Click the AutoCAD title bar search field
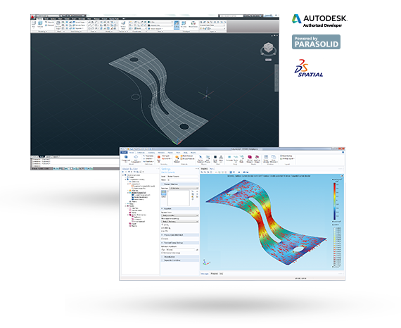Viewport: 401px width, 328px height. [x=231, y=16]
